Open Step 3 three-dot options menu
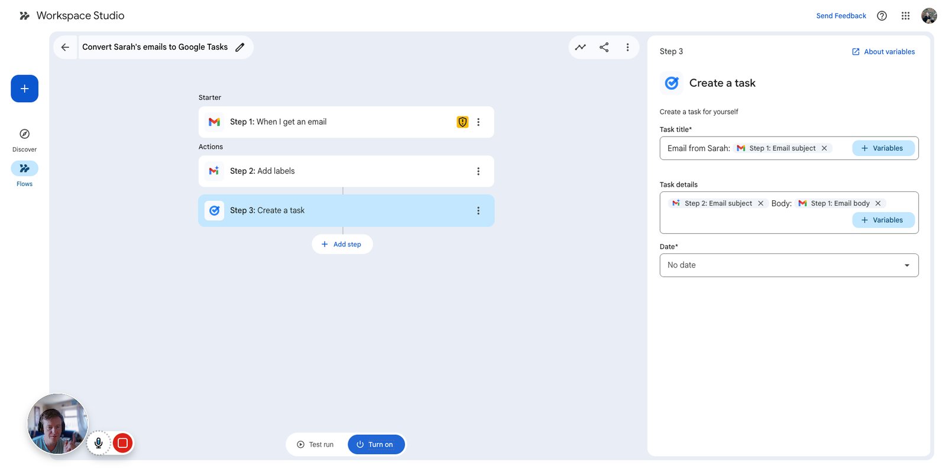Image resolution: width=946 pixels, height=472 pixels. [478, 210]
